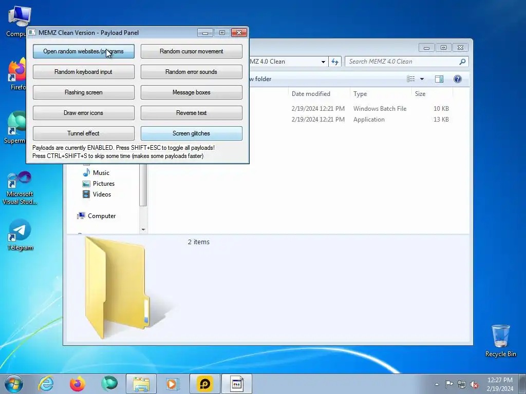The width and height of the screenshot is (526, 394).
Task: Open Action Center flag icon in tray
Action: point(449,384)
